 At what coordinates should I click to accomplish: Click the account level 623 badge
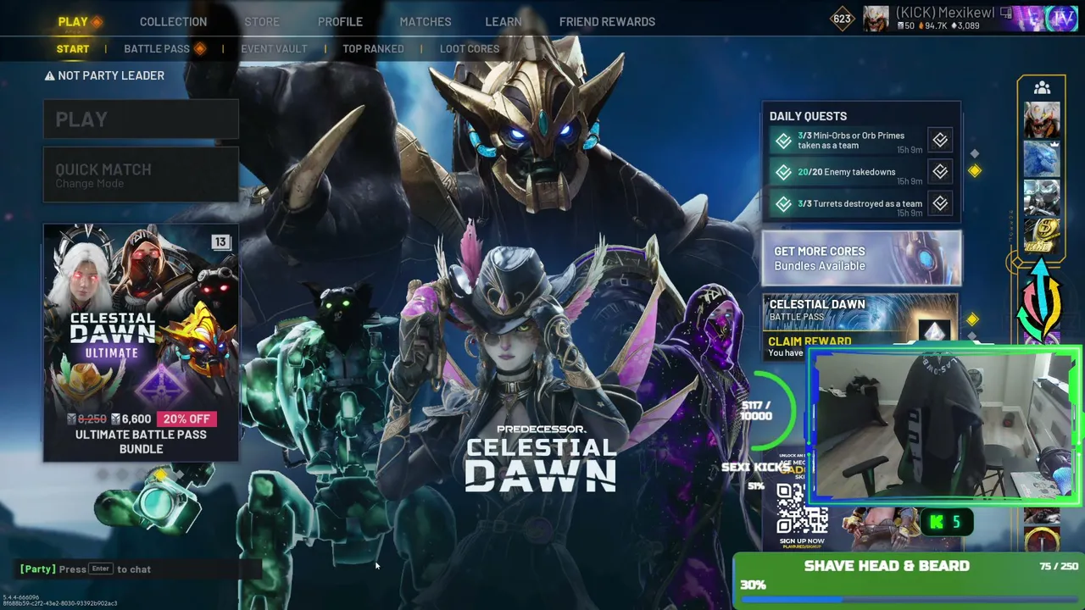coord(842,19)
